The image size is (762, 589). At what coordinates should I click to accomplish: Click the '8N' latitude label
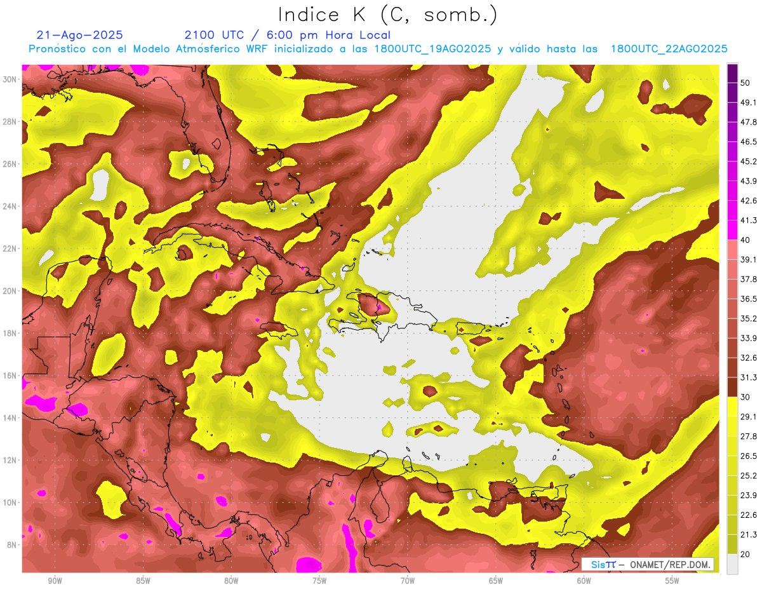pos(13,545)
